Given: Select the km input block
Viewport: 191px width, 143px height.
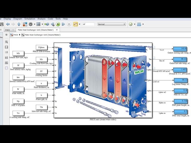Looking at the screenshot, I should 18,77.
